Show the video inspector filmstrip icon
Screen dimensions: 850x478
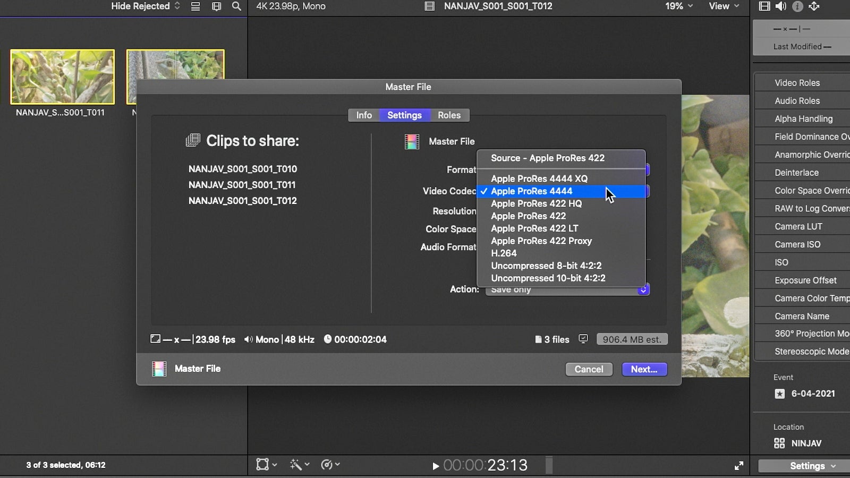click(x=764, y=6)
